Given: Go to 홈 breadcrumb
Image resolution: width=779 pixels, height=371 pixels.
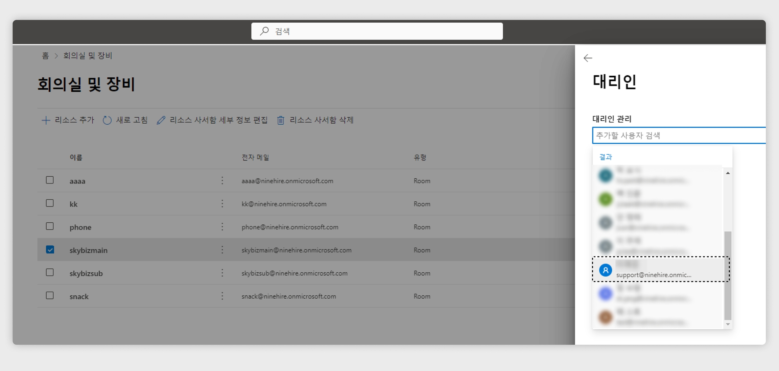Looking at the screenshot, I should [x=45, y=56].
